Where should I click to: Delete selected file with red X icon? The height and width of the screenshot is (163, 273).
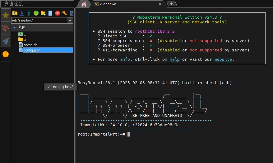point(58,13)
